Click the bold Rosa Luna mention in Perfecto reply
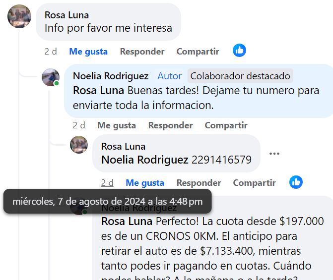333x280 pixels. click(127, 221)
